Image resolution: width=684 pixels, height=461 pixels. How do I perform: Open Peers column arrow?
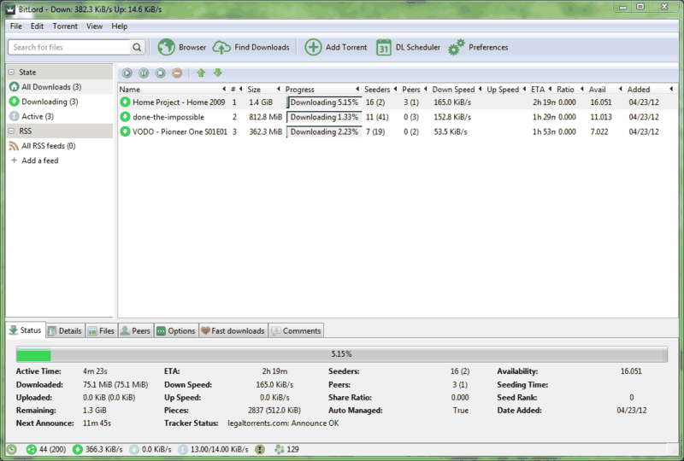coord(425,89)
